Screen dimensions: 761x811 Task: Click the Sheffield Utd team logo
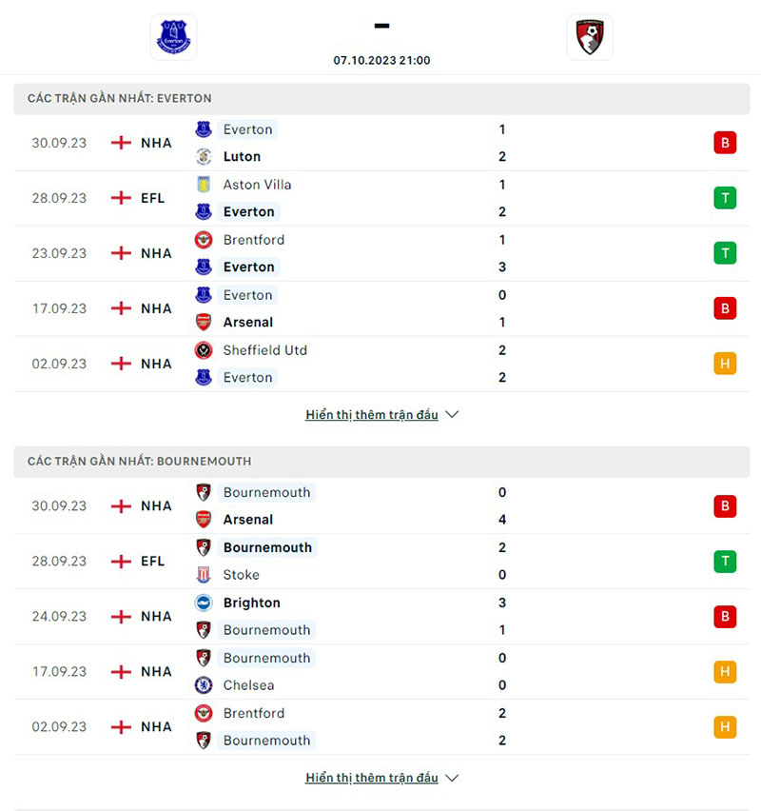pyautogui.click(x=204, y=350)
